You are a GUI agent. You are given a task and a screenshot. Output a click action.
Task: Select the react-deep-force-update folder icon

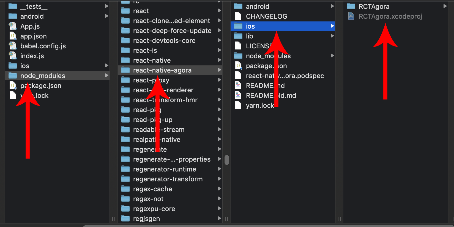click(x=125, y=31)
